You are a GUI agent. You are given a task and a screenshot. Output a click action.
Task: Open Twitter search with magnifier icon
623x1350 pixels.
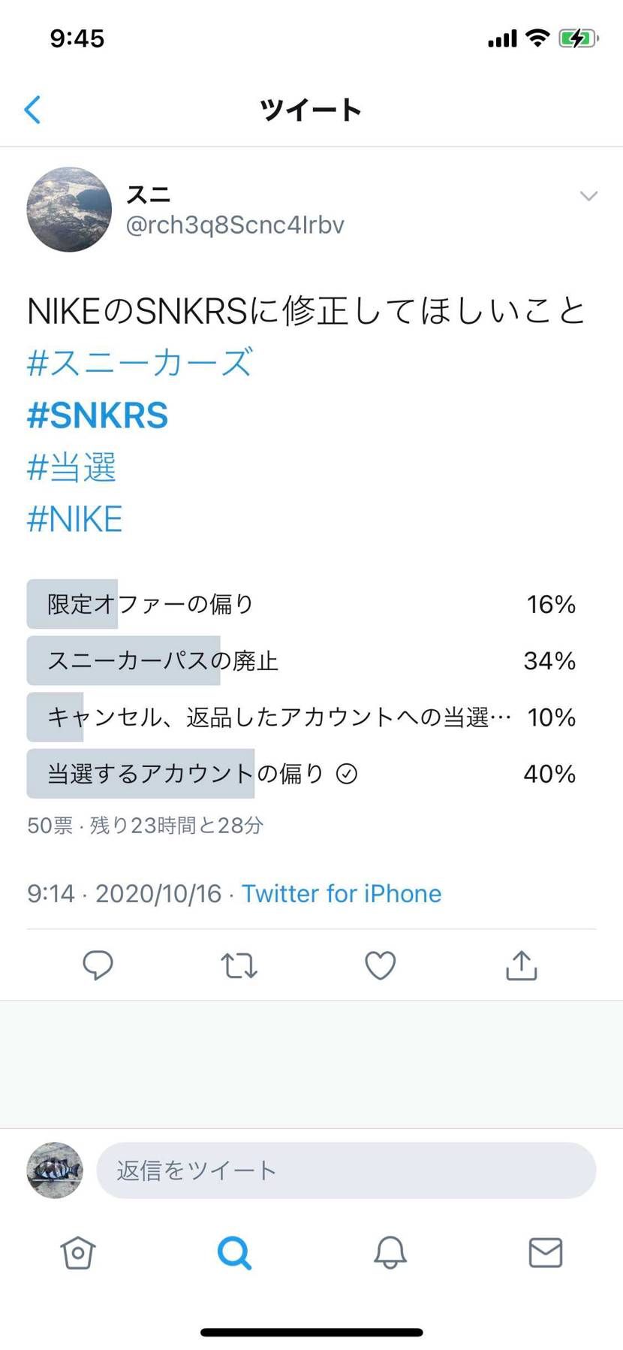pyautogui.click(x=233, y=1253)
